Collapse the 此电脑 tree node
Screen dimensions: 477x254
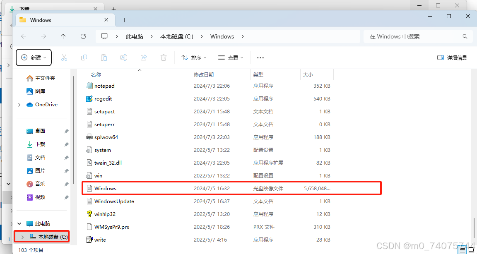(x=19, y=224)
